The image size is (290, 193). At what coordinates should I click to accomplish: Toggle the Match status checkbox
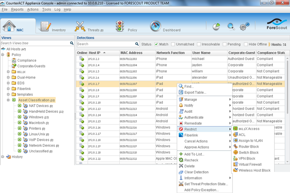pos(156,44)
